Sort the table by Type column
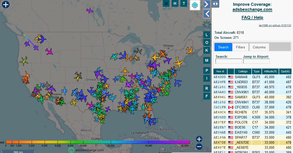This screenshot has width=293, height=153. coord(256,71)
